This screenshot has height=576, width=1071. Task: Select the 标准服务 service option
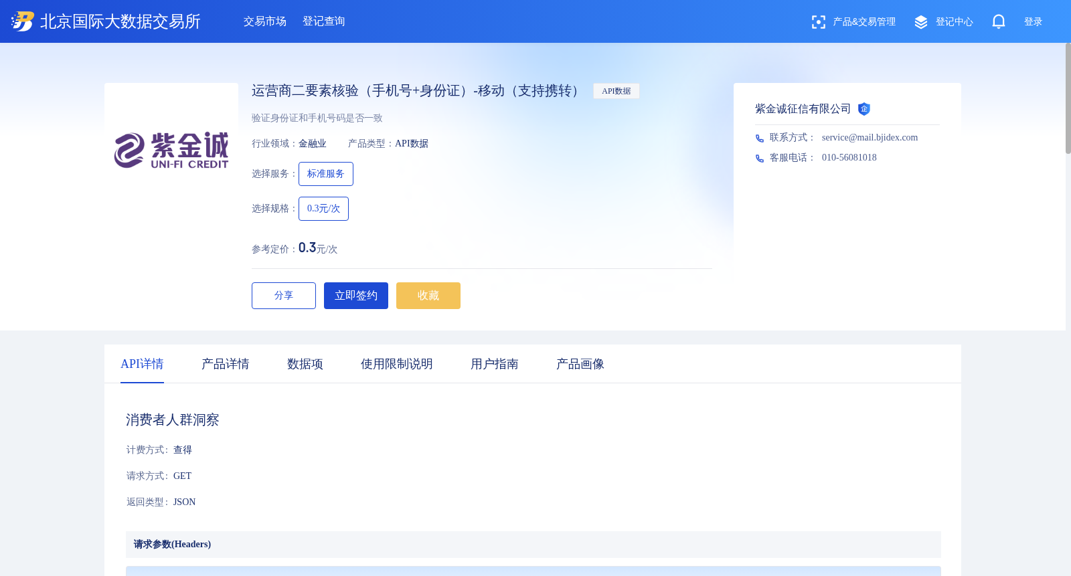(x=326, y=174)
